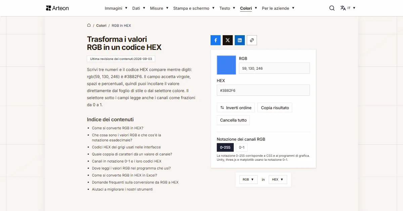Jump to Come si converte RGB in HEX in Excel?

[125, 175]
